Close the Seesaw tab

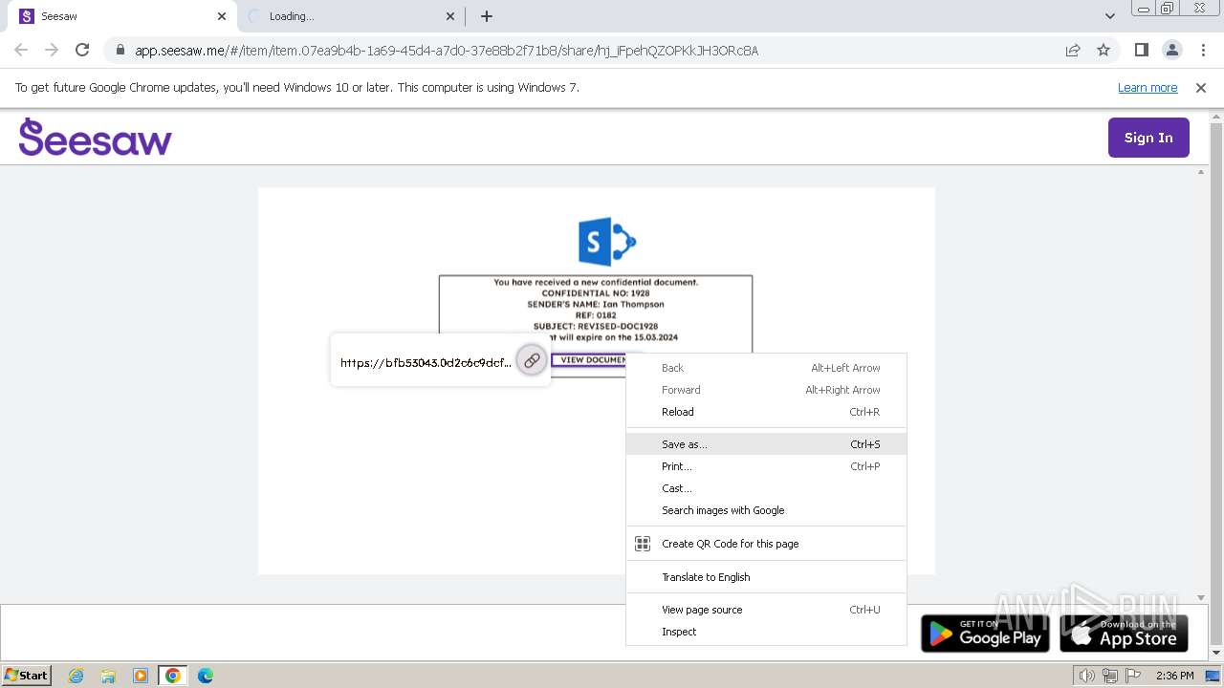(222, 16)
